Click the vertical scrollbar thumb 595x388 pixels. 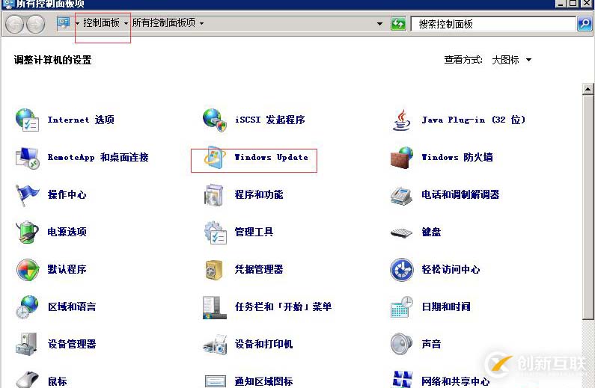tap(588, 207)
